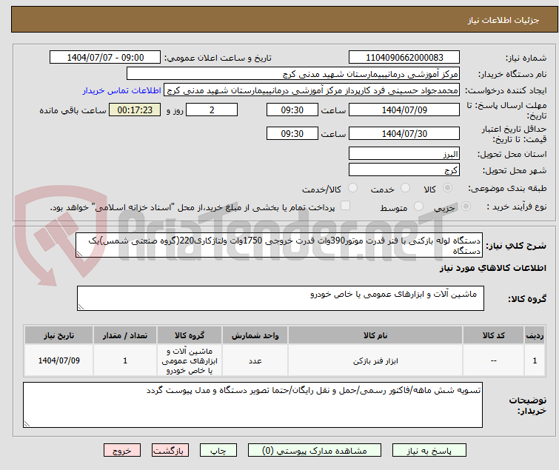
Task: Select the متوسط purchase type radio
Action: coord(418,207)
